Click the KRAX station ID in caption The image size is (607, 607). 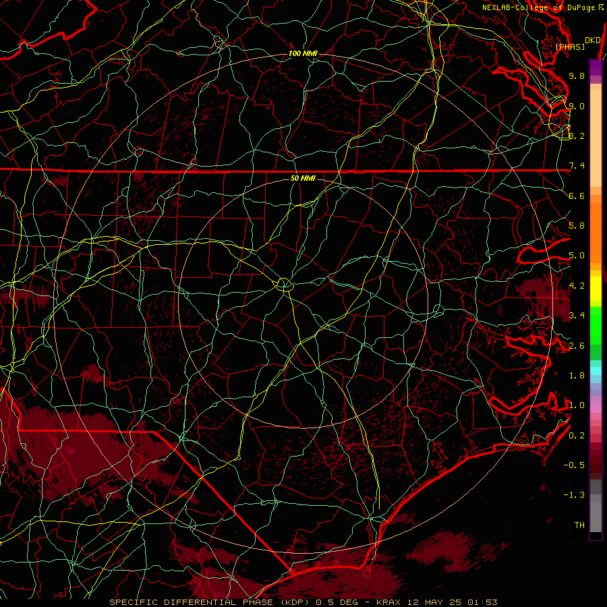point(390,602)
